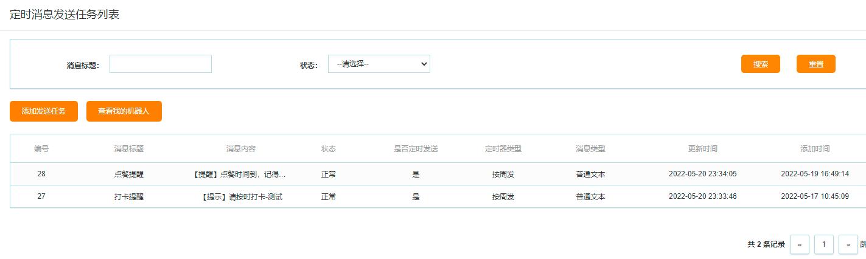This screenshot has height=259, width=866.
Task: Click update time 2022-05-20 23:34:05
Action: coord(703,174)
